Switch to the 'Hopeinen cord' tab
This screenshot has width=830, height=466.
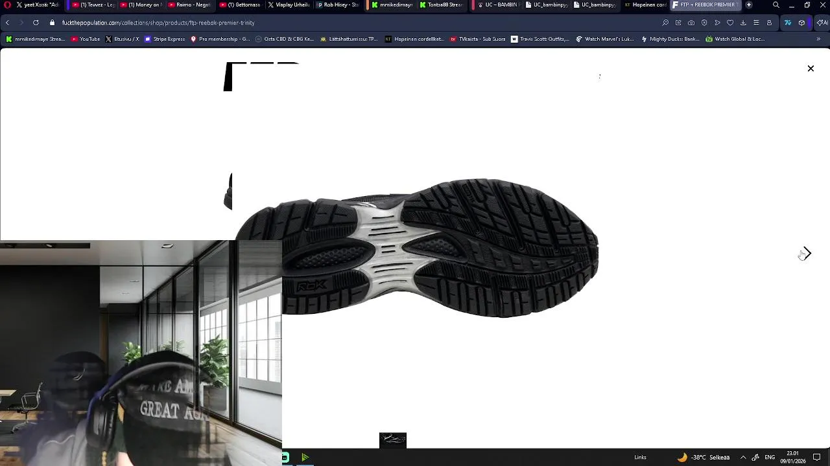coord(645,5)
